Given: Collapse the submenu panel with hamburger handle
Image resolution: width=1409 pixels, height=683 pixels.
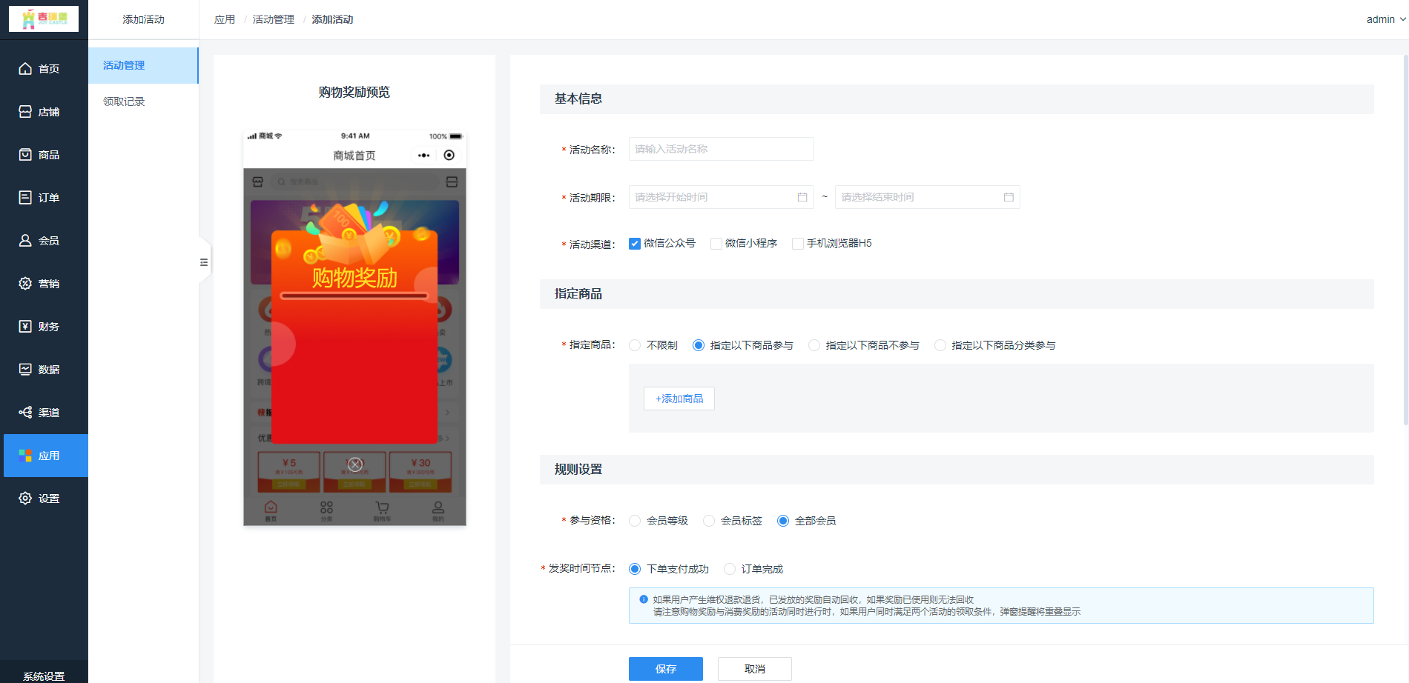Looking at the screenshot, I should pos(204,262).
